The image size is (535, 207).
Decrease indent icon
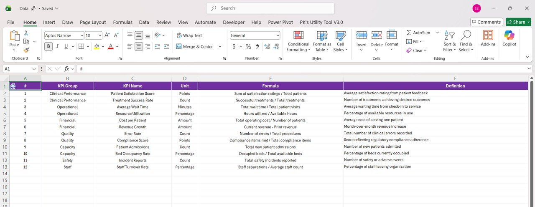click(x=158, y=46)
